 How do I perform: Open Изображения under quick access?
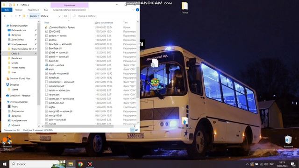pos(19,44)
